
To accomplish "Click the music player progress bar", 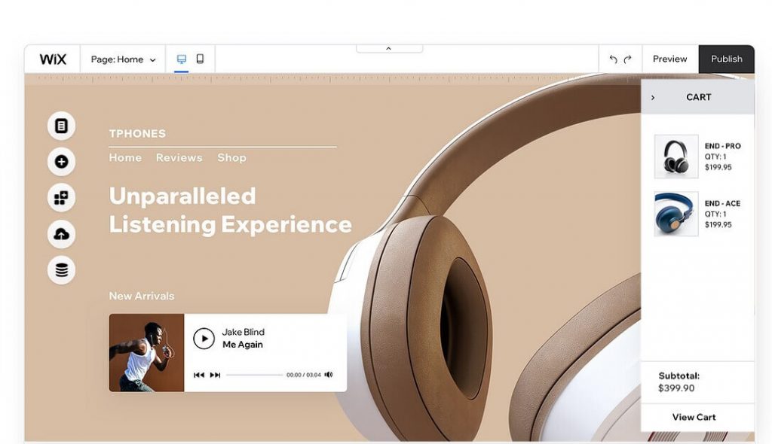I will coord(255,375).
